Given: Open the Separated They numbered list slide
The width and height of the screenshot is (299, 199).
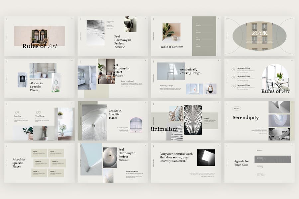Looking at the screenshot, I should pos(259,79).
